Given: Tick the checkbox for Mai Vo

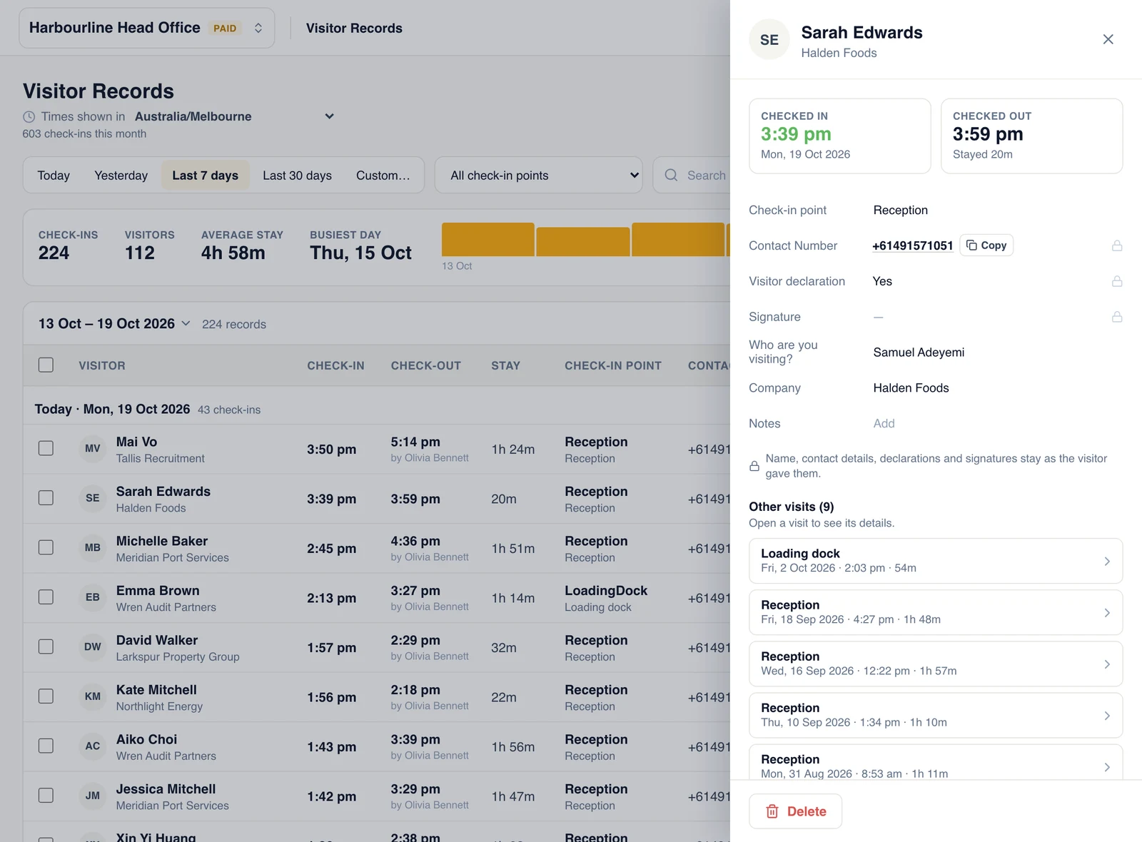Looking at the screenshot, I should click(x=46, y=448).
